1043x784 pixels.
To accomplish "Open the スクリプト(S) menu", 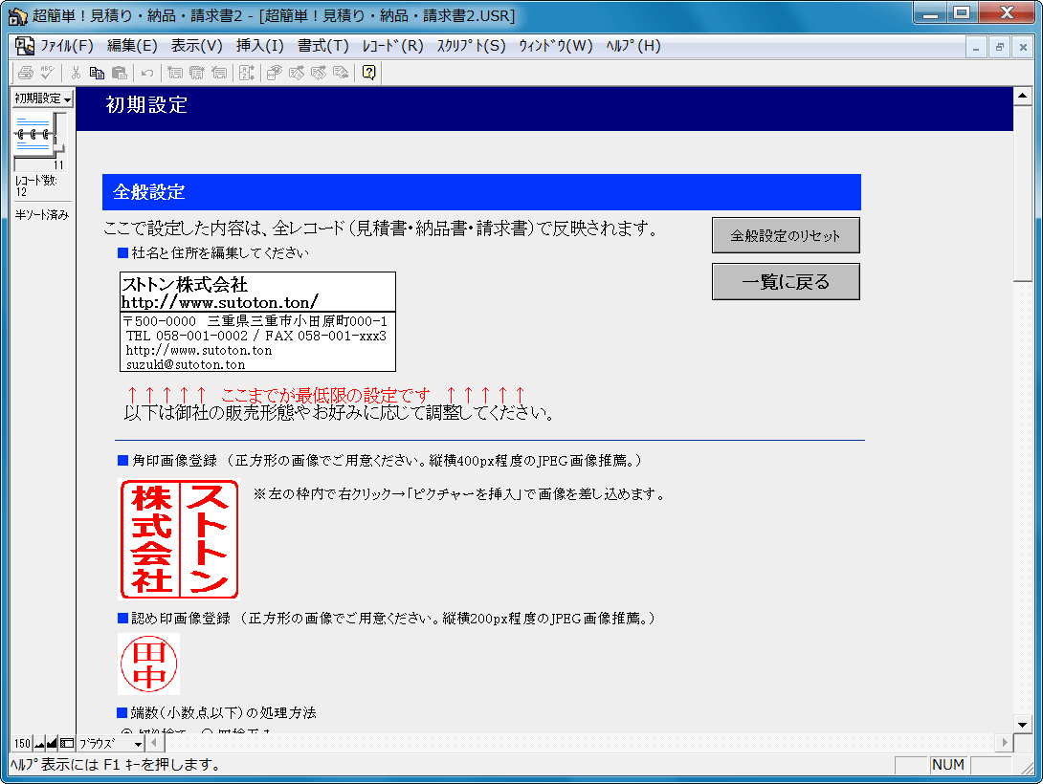I will pyautogui.click(x=471, y=46).
